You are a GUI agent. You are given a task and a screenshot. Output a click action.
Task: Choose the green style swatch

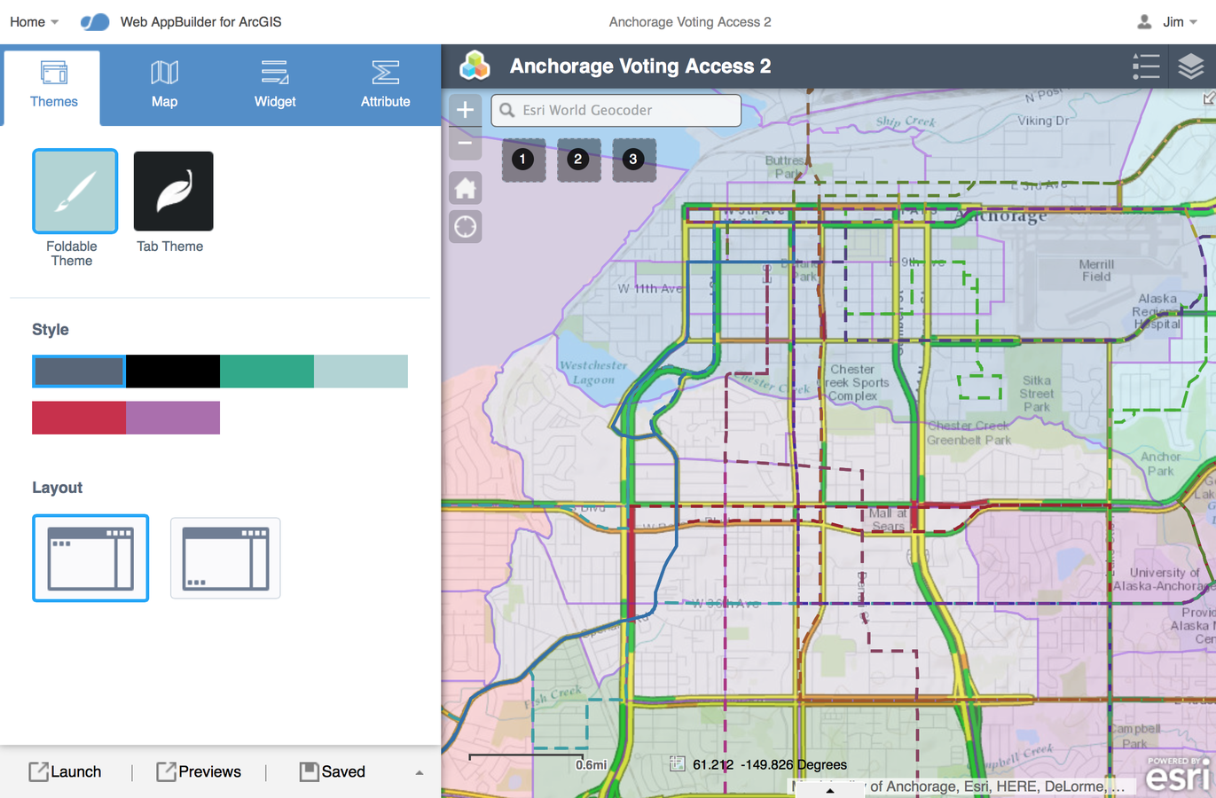pos(267,372)
